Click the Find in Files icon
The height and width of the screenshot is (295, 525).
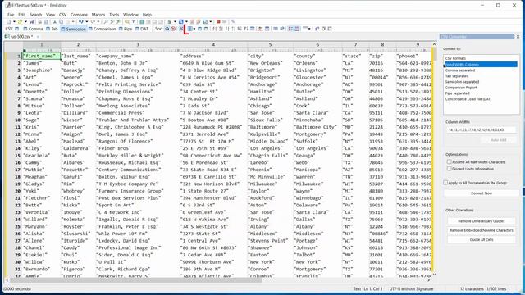tap(127, 22)
